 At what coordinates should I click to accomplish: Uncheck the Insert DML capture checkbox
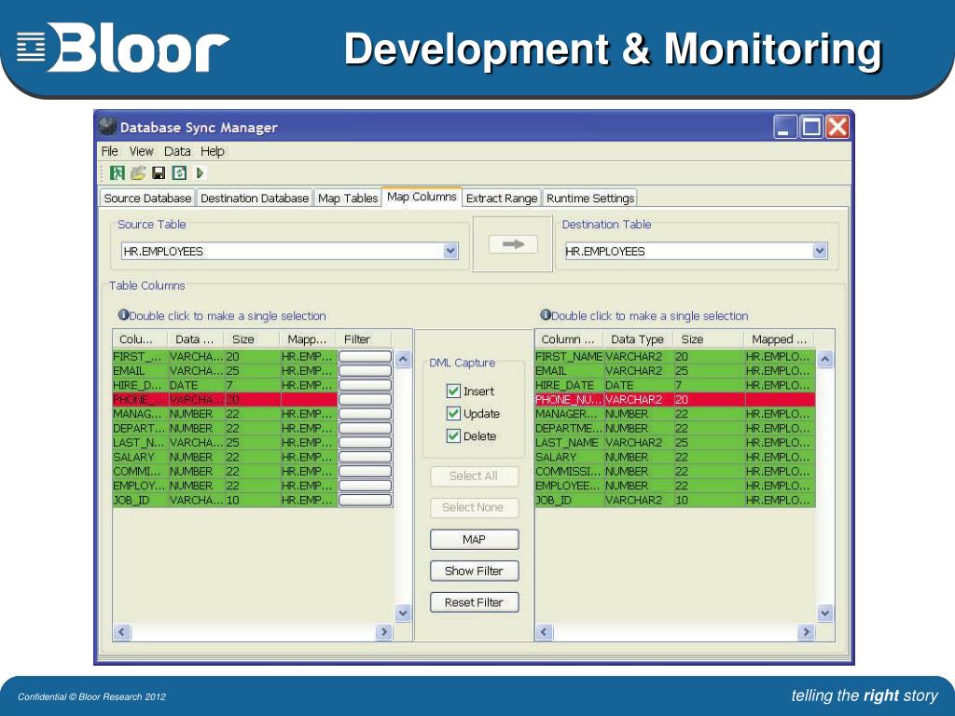pos(453,391)
